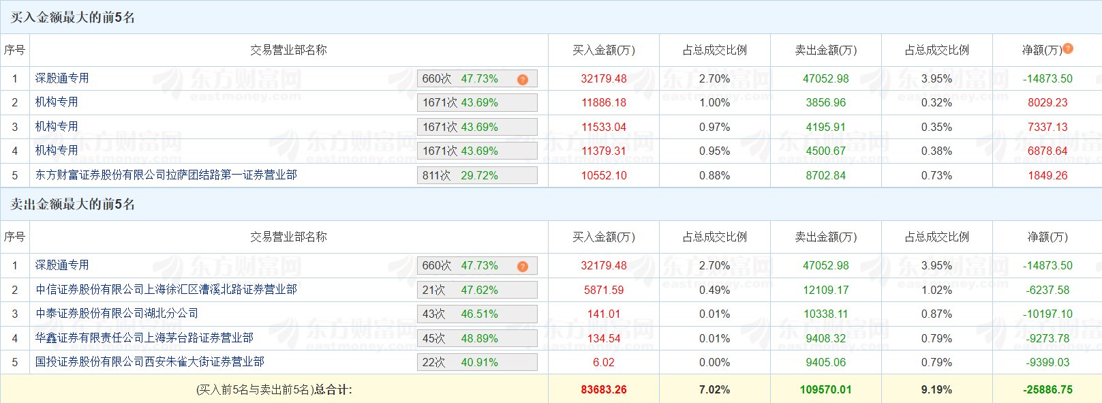Viewport: 1102px width, 403px height.
Task: Click the orange question mark in buy table's 深股通专用 row
Action: click(x=522, y=80)
